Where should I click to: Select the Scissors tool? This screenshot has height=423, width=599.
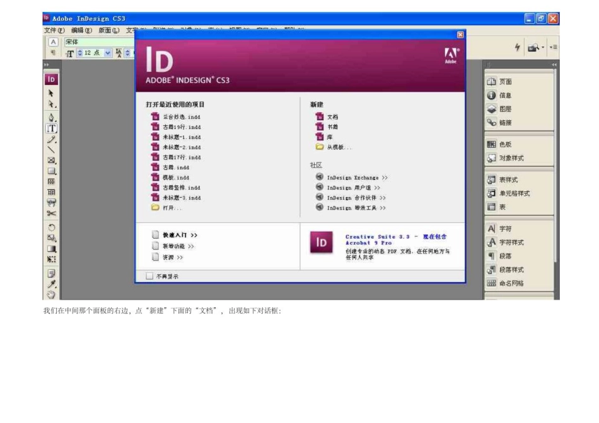click(52, 213)
